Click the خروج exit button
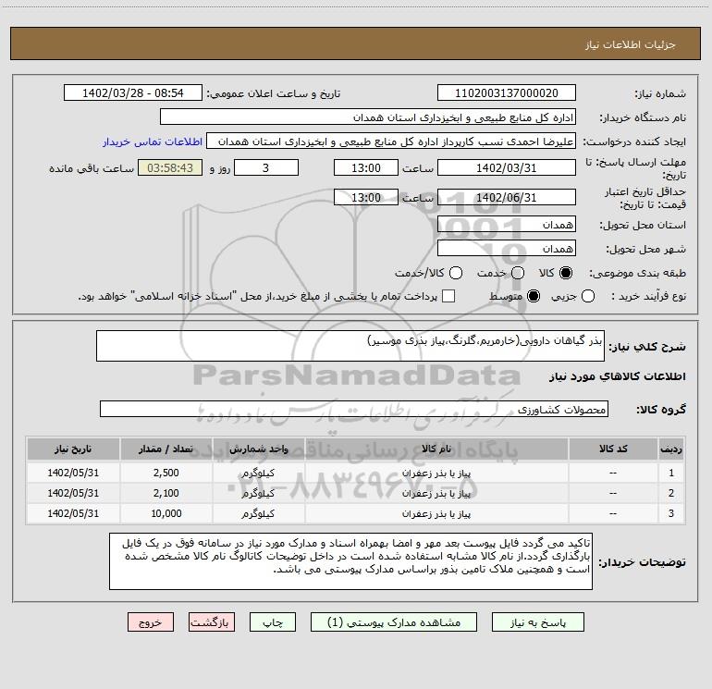712x689 pixels. 151,622
